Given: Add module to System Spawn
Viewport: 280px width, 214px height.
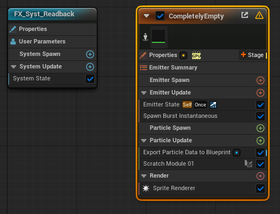Looking at the screenshot, I should (x=90, y=54).
